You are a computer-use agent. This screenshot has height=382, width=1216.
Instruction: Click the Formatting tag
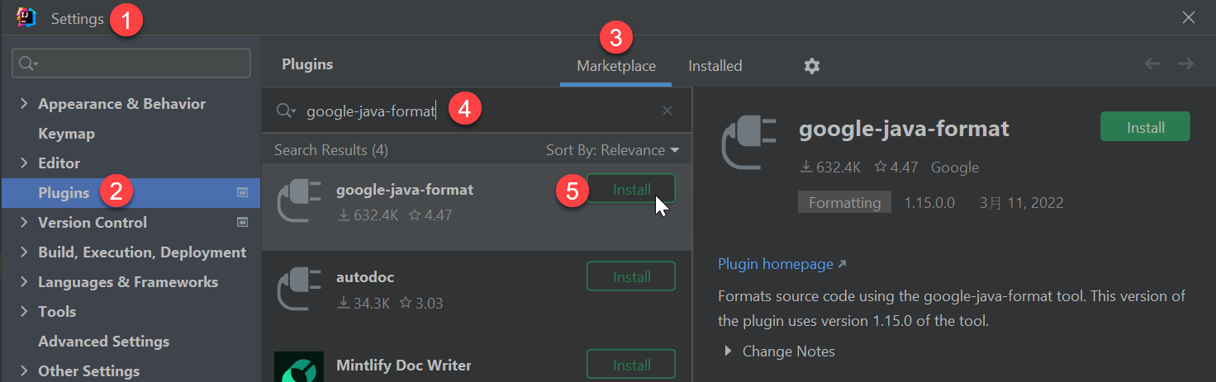point(844,202)
